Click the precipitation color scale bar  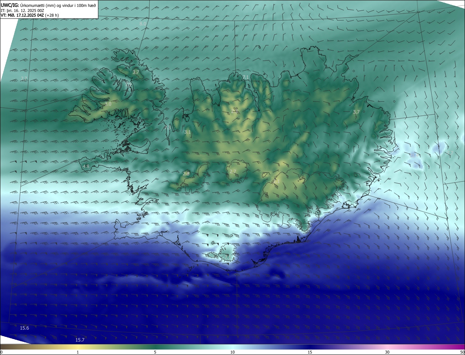(x=232, y=347)
